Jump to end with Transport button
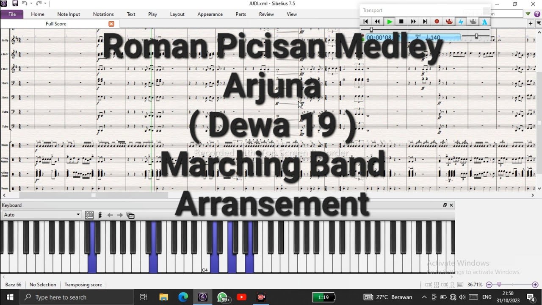The image size is (542, 305). 425,22
